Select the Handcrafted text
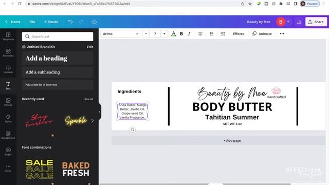The height and width of the screenshot is (185, 329). pyautogui.click(x=276, y=97)
